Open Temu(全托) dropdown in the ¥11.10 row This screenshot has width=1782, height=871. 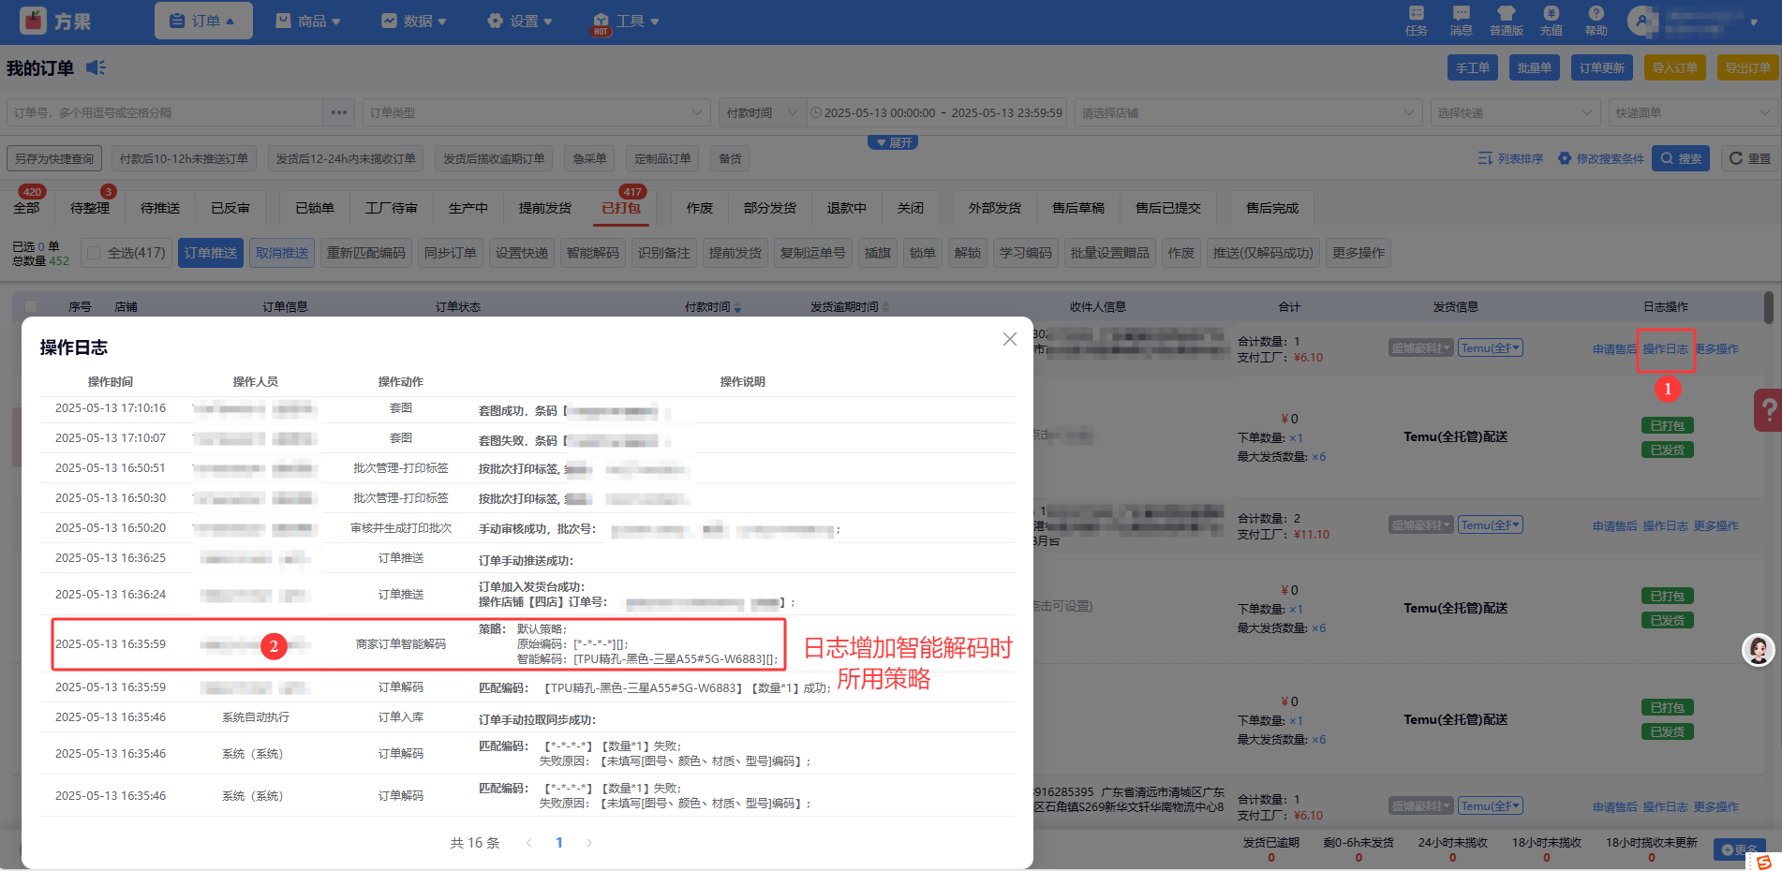(1490, 525)
